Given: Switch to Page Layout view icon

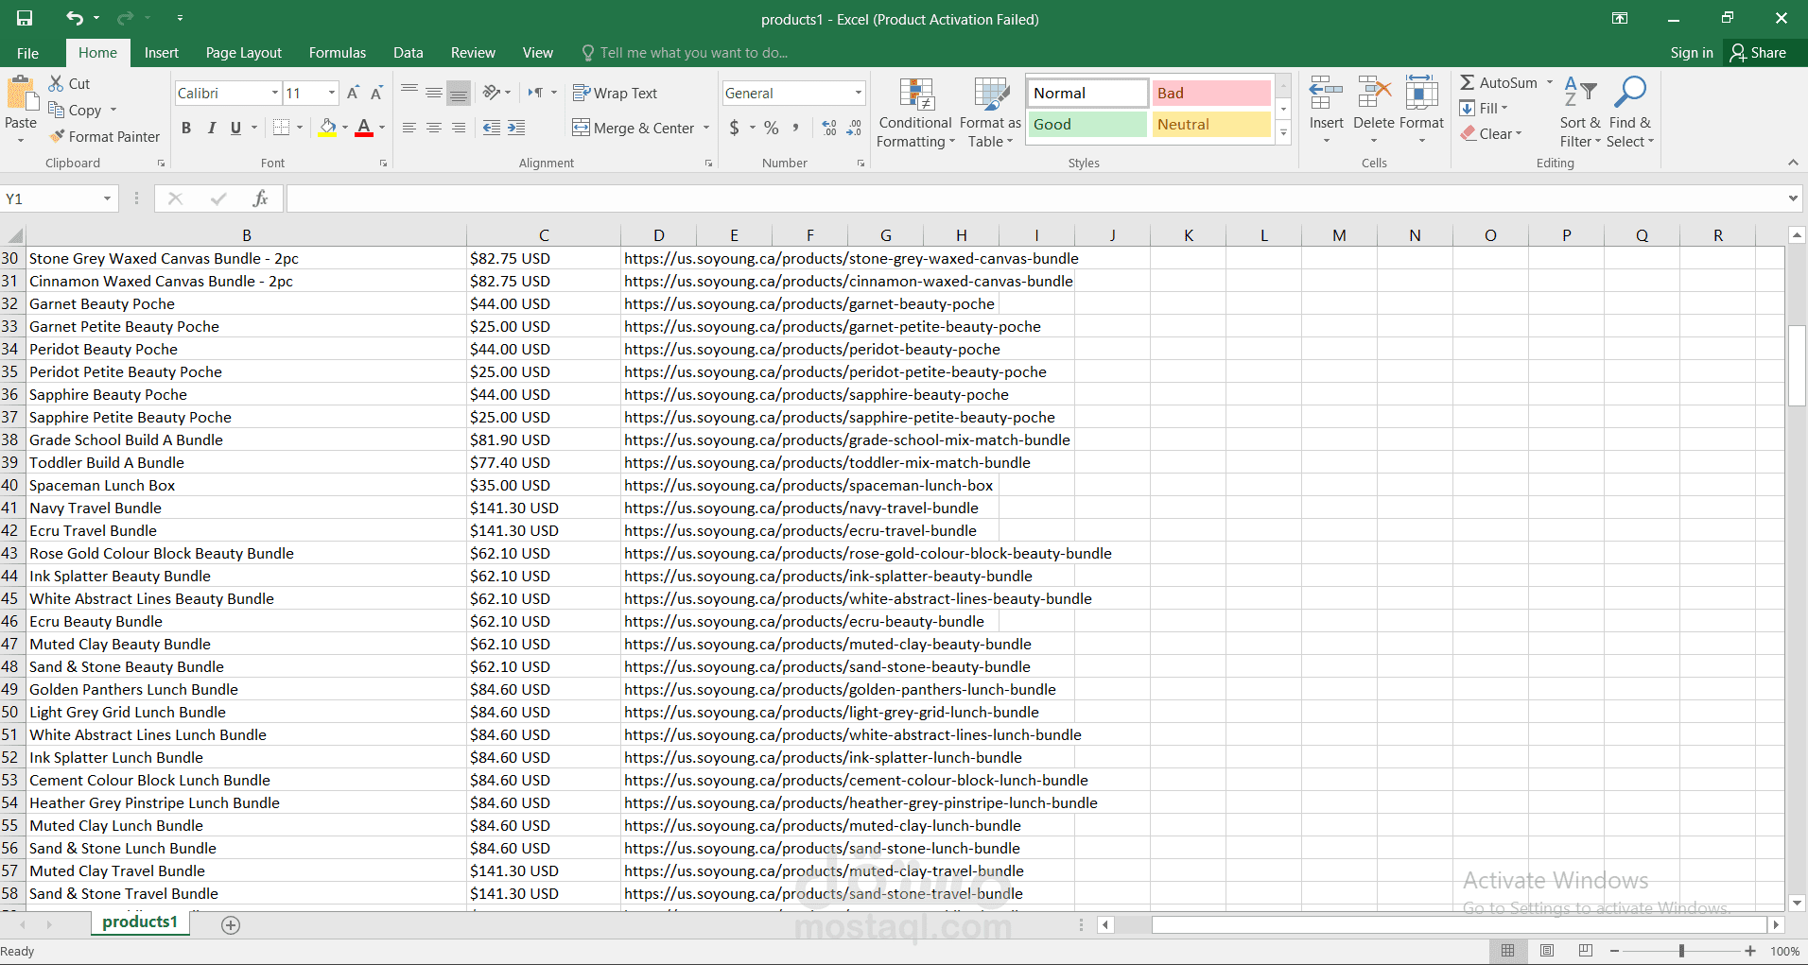Looking at the screenshot, I should pos(1547,951).
